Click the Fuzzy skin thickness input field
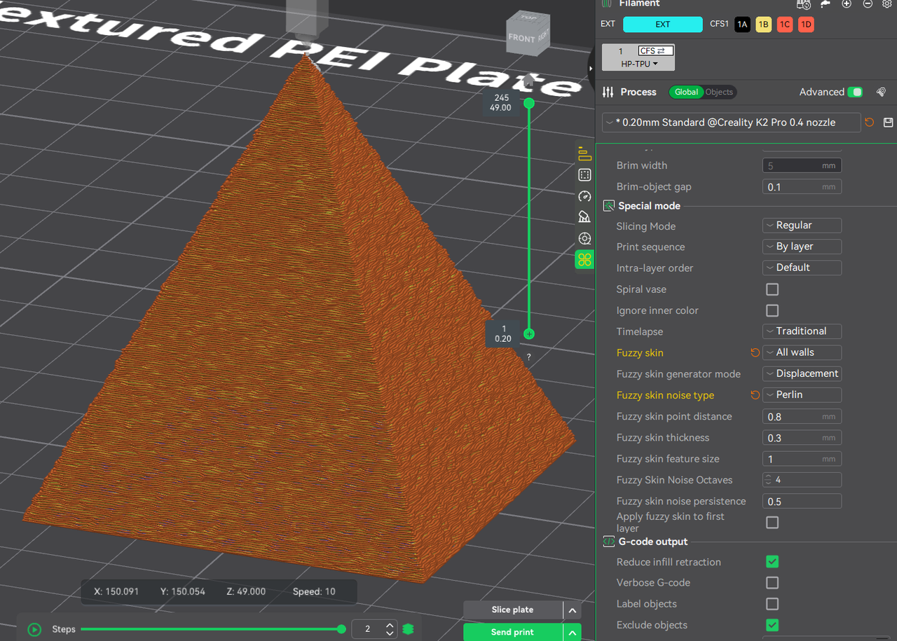The image size is (897, 641). [x=793, y=438]
